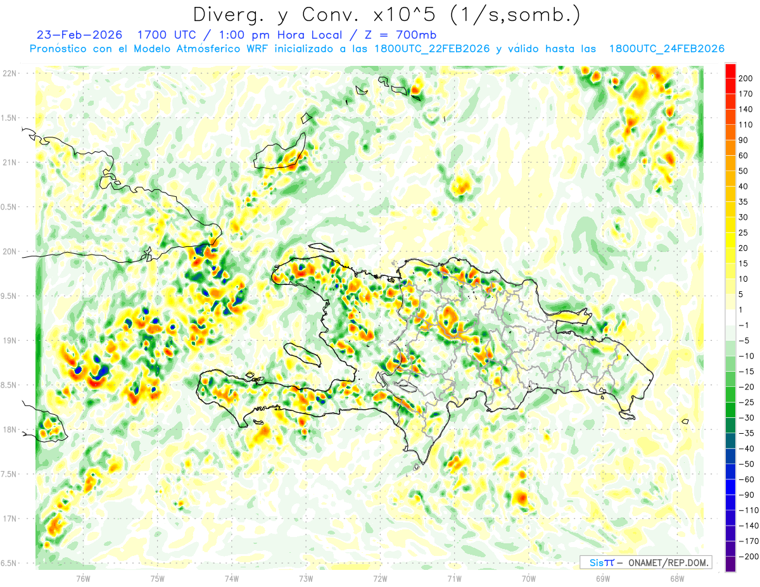
Task: Click the "8.5N" latitude label
Action: (9, 385)
